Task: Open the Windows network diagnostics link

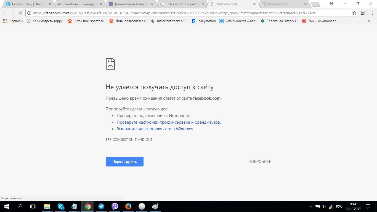Action: coord(155,129)
